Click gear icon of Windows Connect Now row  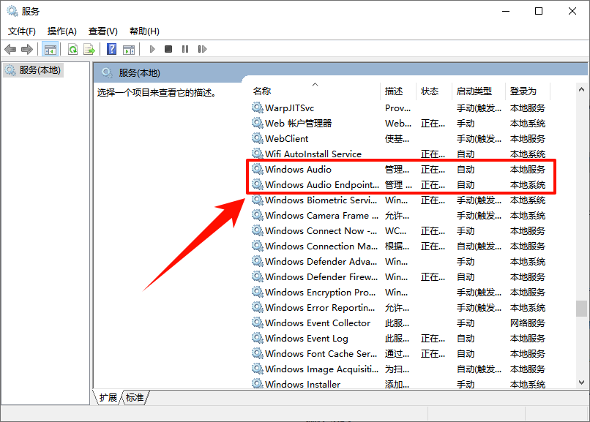(258, 230)
